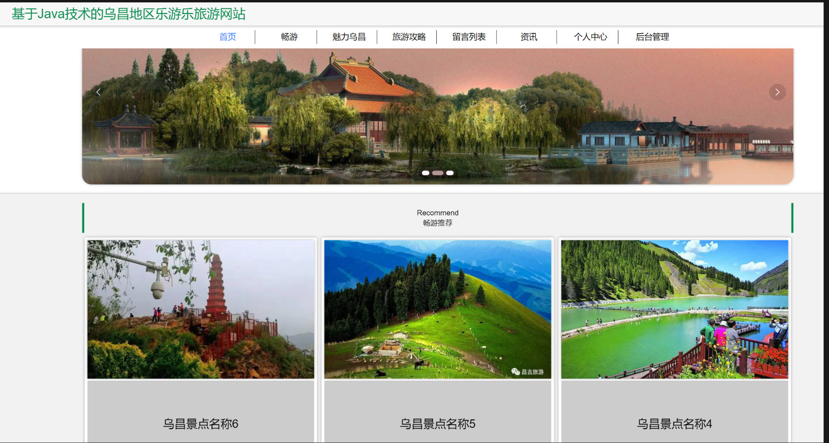Open the turquoise lake scenic image
The image size is (829, 443).
pos(675,309)
